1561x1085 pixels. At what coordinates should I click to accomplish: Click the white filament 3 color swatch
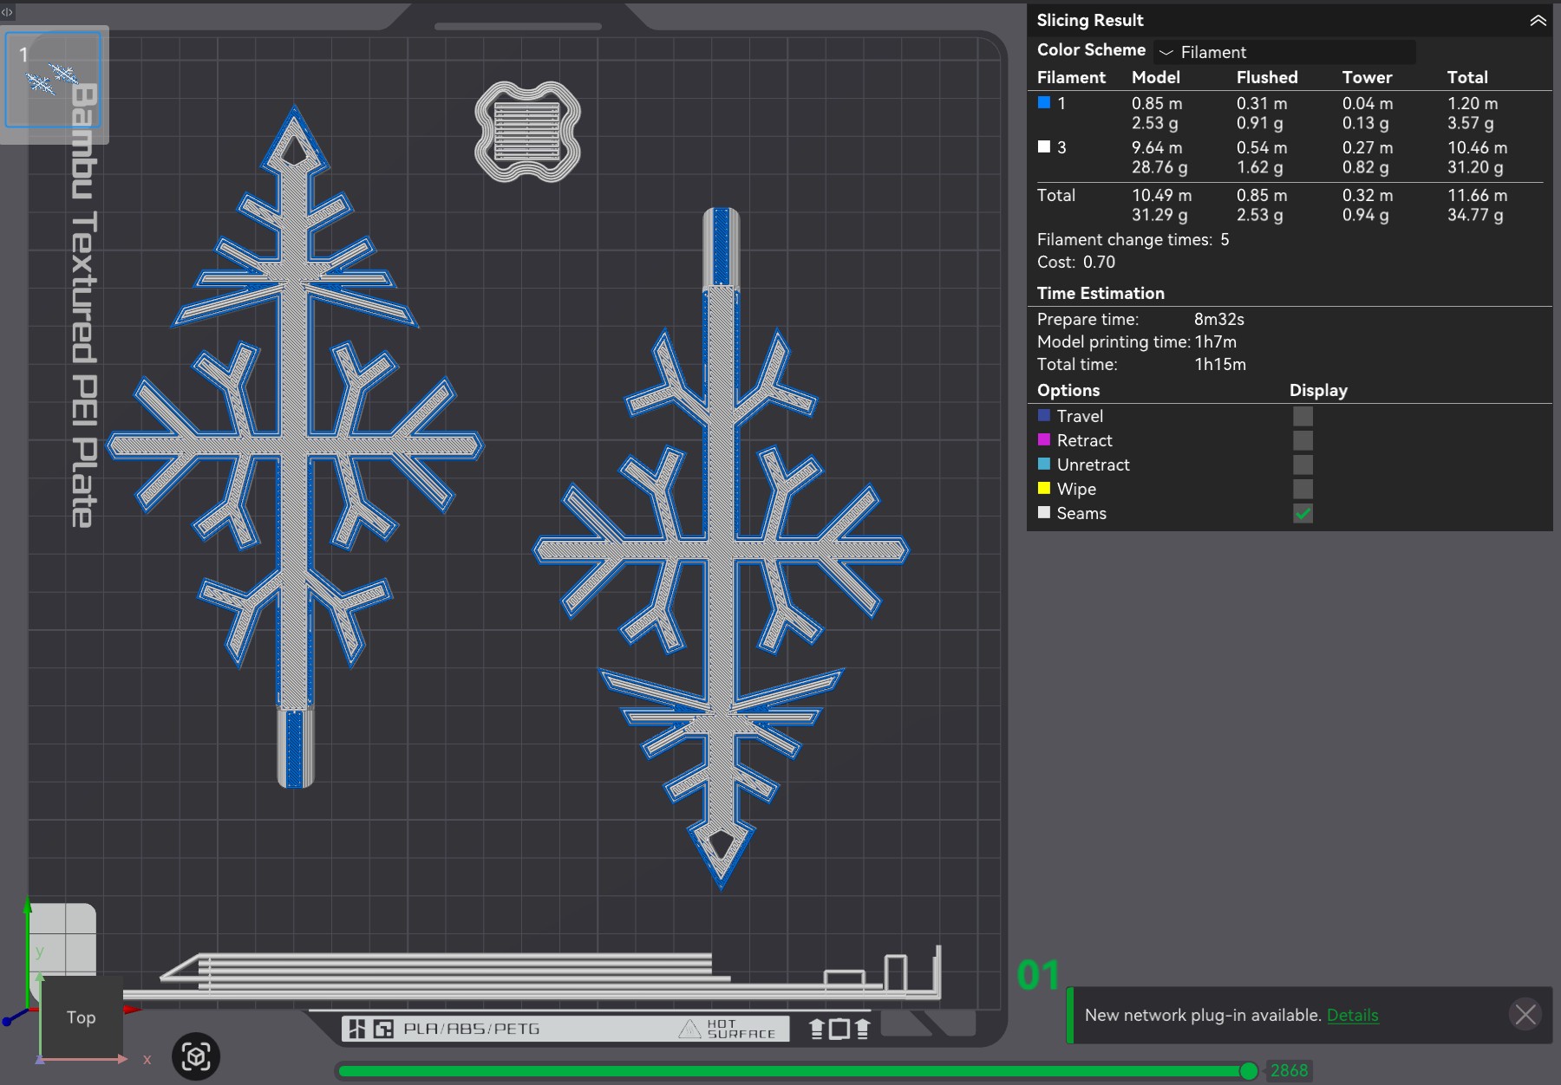tap(1044, 146)
